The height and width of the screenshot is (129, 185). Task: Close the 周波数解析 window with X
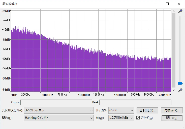click(x=179, y=4)
